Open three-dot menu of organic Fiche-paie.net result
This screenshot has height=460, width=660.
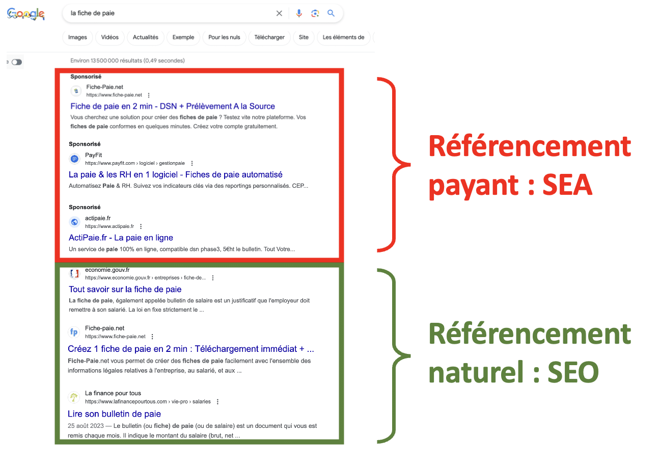pyautogui.click(x=152, y=337)
